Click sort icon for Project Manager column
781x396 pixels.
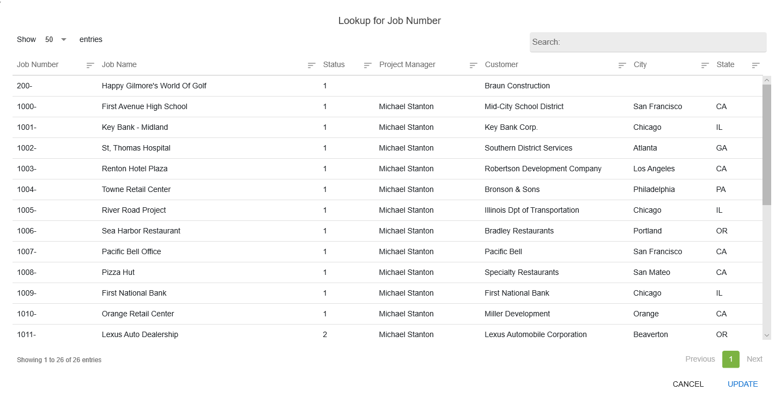point(474,65)
